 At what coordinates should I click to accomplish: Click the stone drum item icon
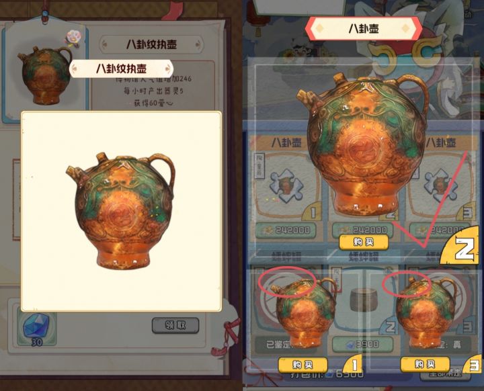[362, 299]
